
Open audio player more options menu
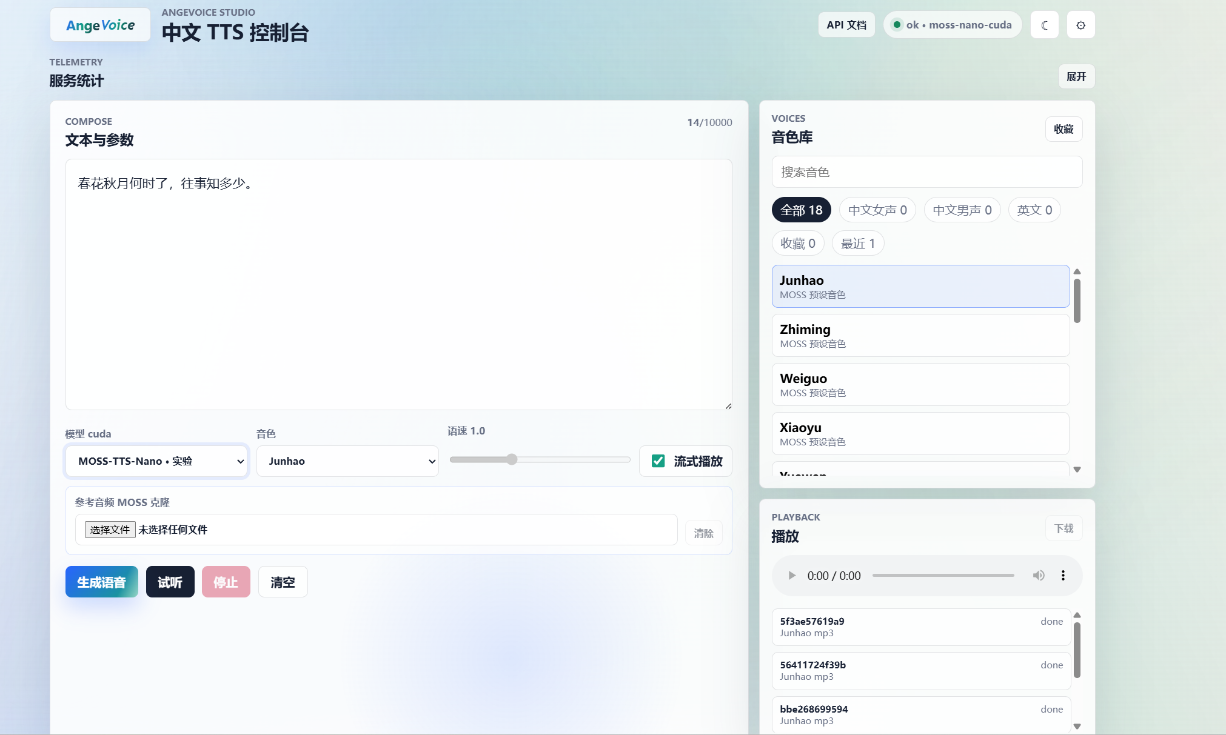(x=1063, y=576)
